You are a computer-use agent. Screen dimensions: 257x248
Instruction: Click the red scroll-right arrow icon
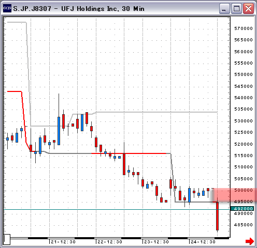pyautogui.click(x=250, y=241)
